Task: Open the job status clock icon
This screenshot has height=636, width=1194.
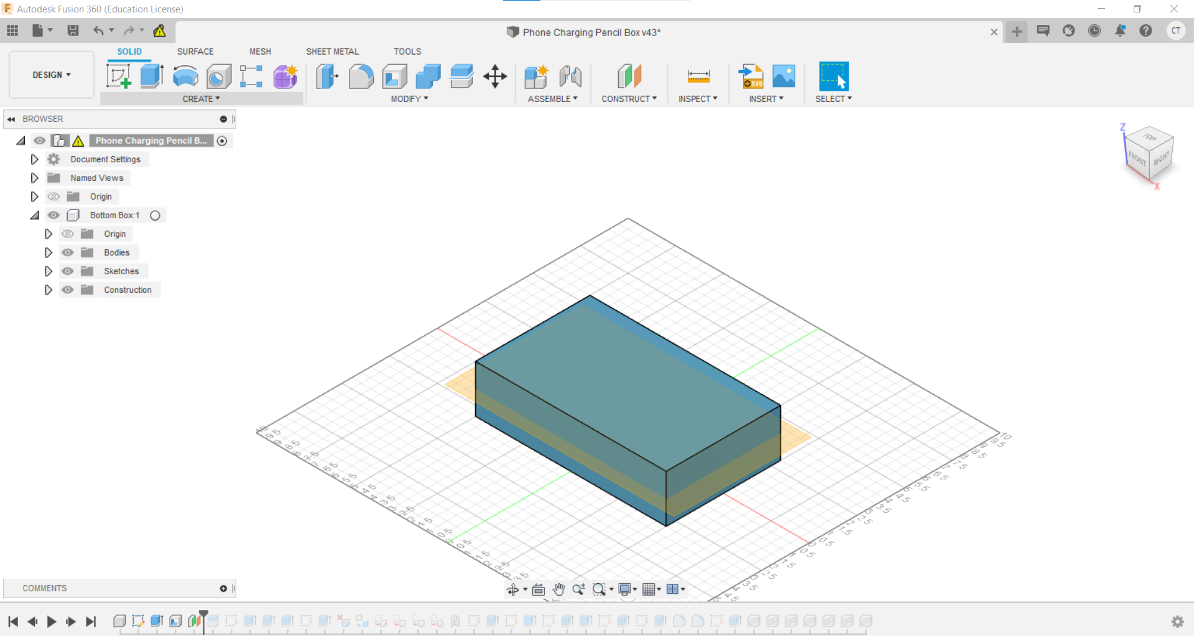Action: pos(1094,30)
